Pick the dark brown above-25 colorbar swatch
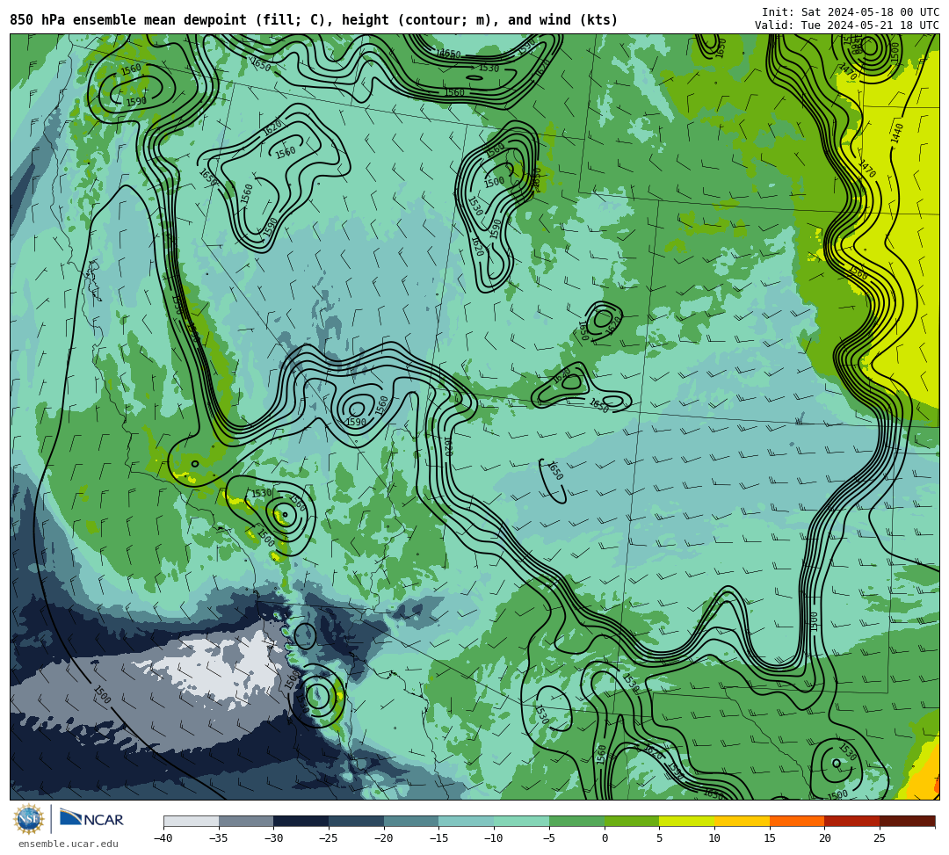Screen dimensions: 949x855 (x=907, y=821)
